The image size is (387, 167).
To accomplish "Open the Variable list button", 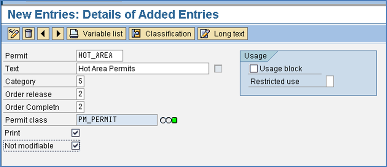I will click(x=96, y=34).
